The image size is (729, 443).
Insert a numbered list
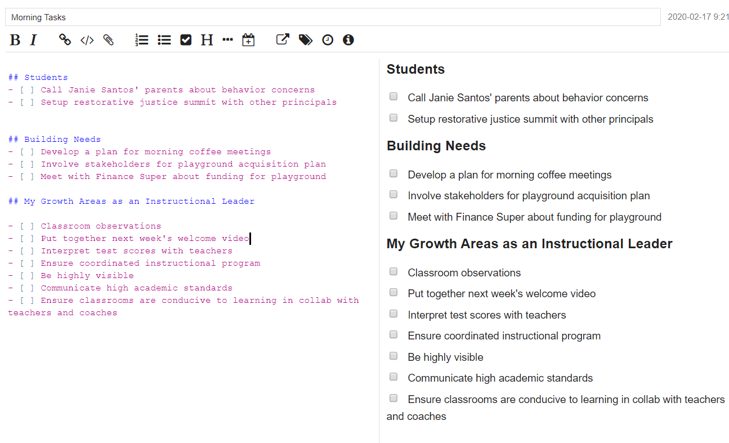pyautogui.click(x=142, y=40)
